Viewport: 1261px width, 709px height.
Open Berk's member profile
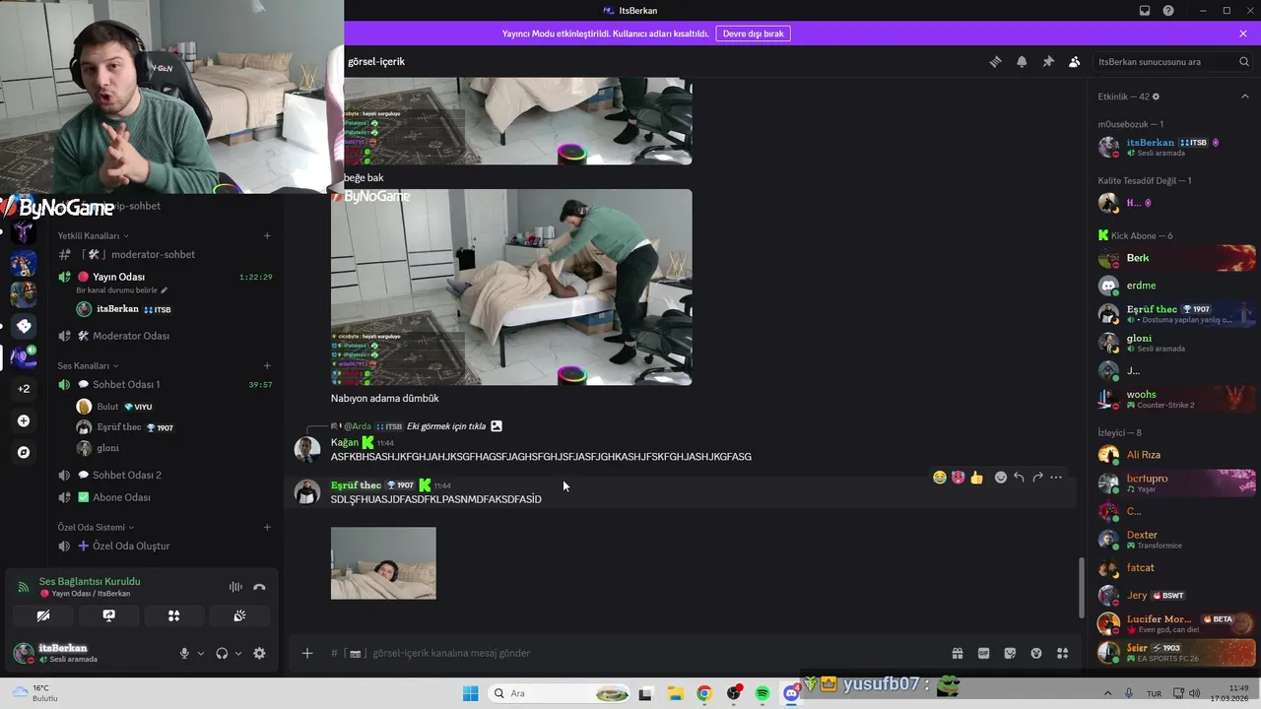1176,258
